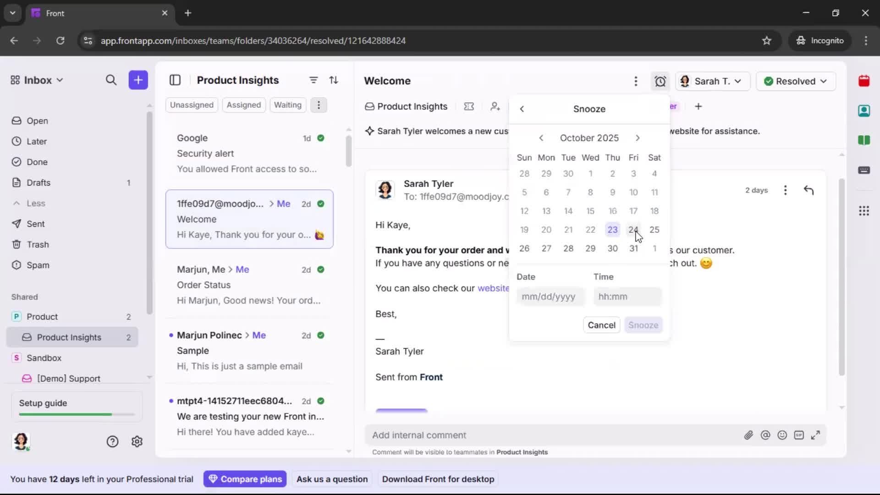The height and width of the screenshot is (495, 880).
Task: Open the calendar app in right sidebar
Action: (864, 81)
